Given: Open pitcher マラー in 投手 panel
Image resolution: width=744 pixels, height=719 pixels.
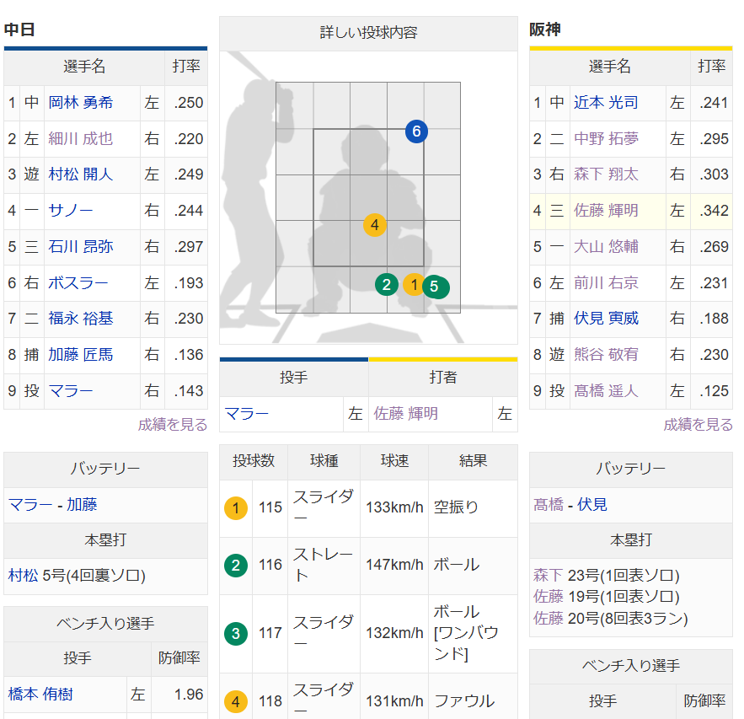Looking at the screenshot, I should (246, 414).
